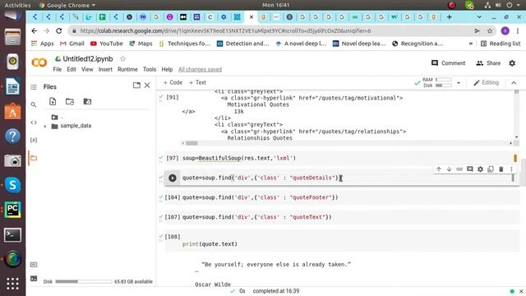The width and height of the screenshot is (526, 296).
Task: Open the Help menu
Action: pos(167,69)
